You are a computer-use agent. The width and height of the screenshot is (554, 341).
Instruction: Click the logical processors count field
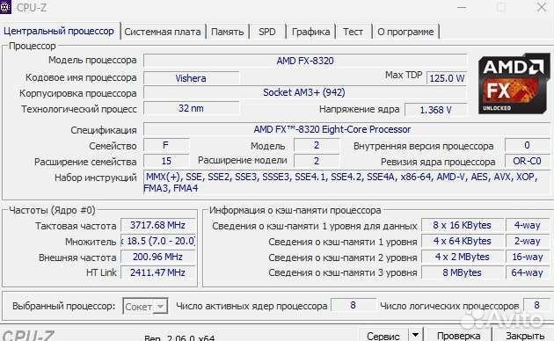(536, 305)
